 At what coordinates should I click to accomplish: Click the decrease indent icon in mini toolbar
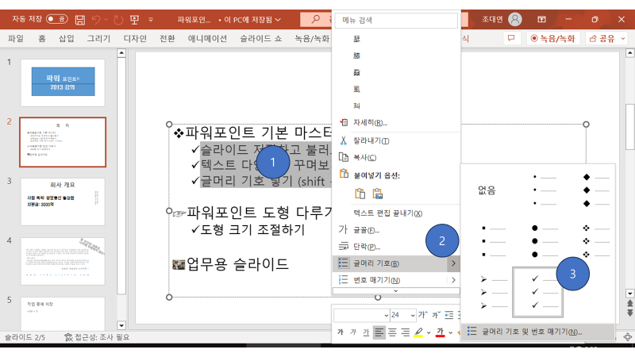point(449,315)
